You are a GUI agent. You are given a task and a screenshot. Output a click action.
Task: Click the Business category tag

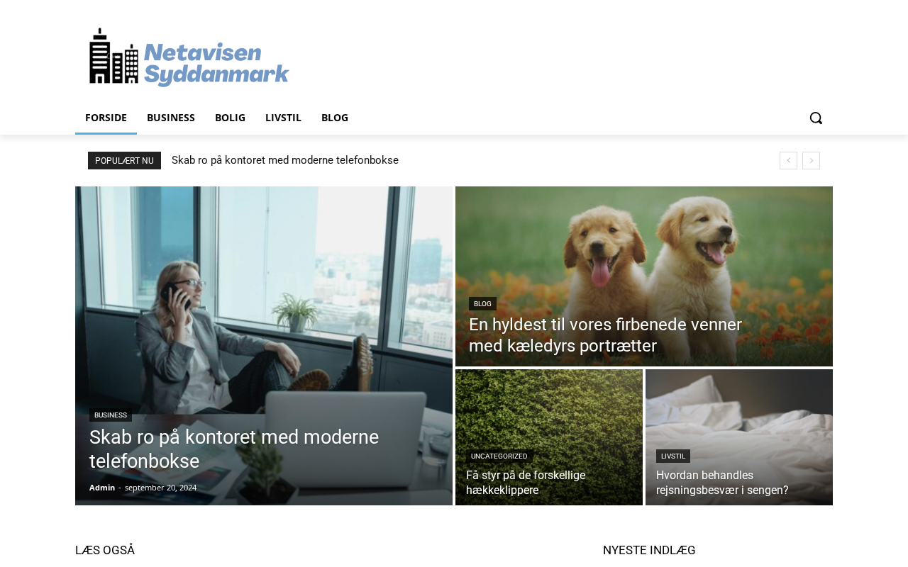click(x=111, y=415)
